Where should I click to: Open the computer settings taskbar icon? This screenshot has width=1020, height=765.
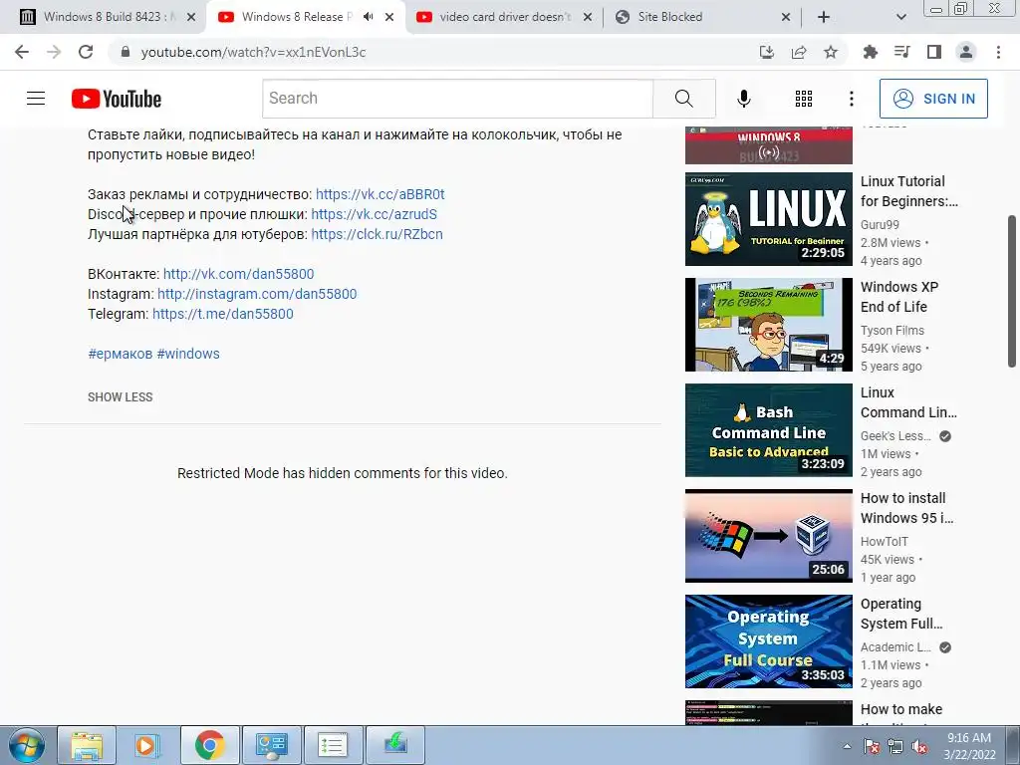click(271, 745)
